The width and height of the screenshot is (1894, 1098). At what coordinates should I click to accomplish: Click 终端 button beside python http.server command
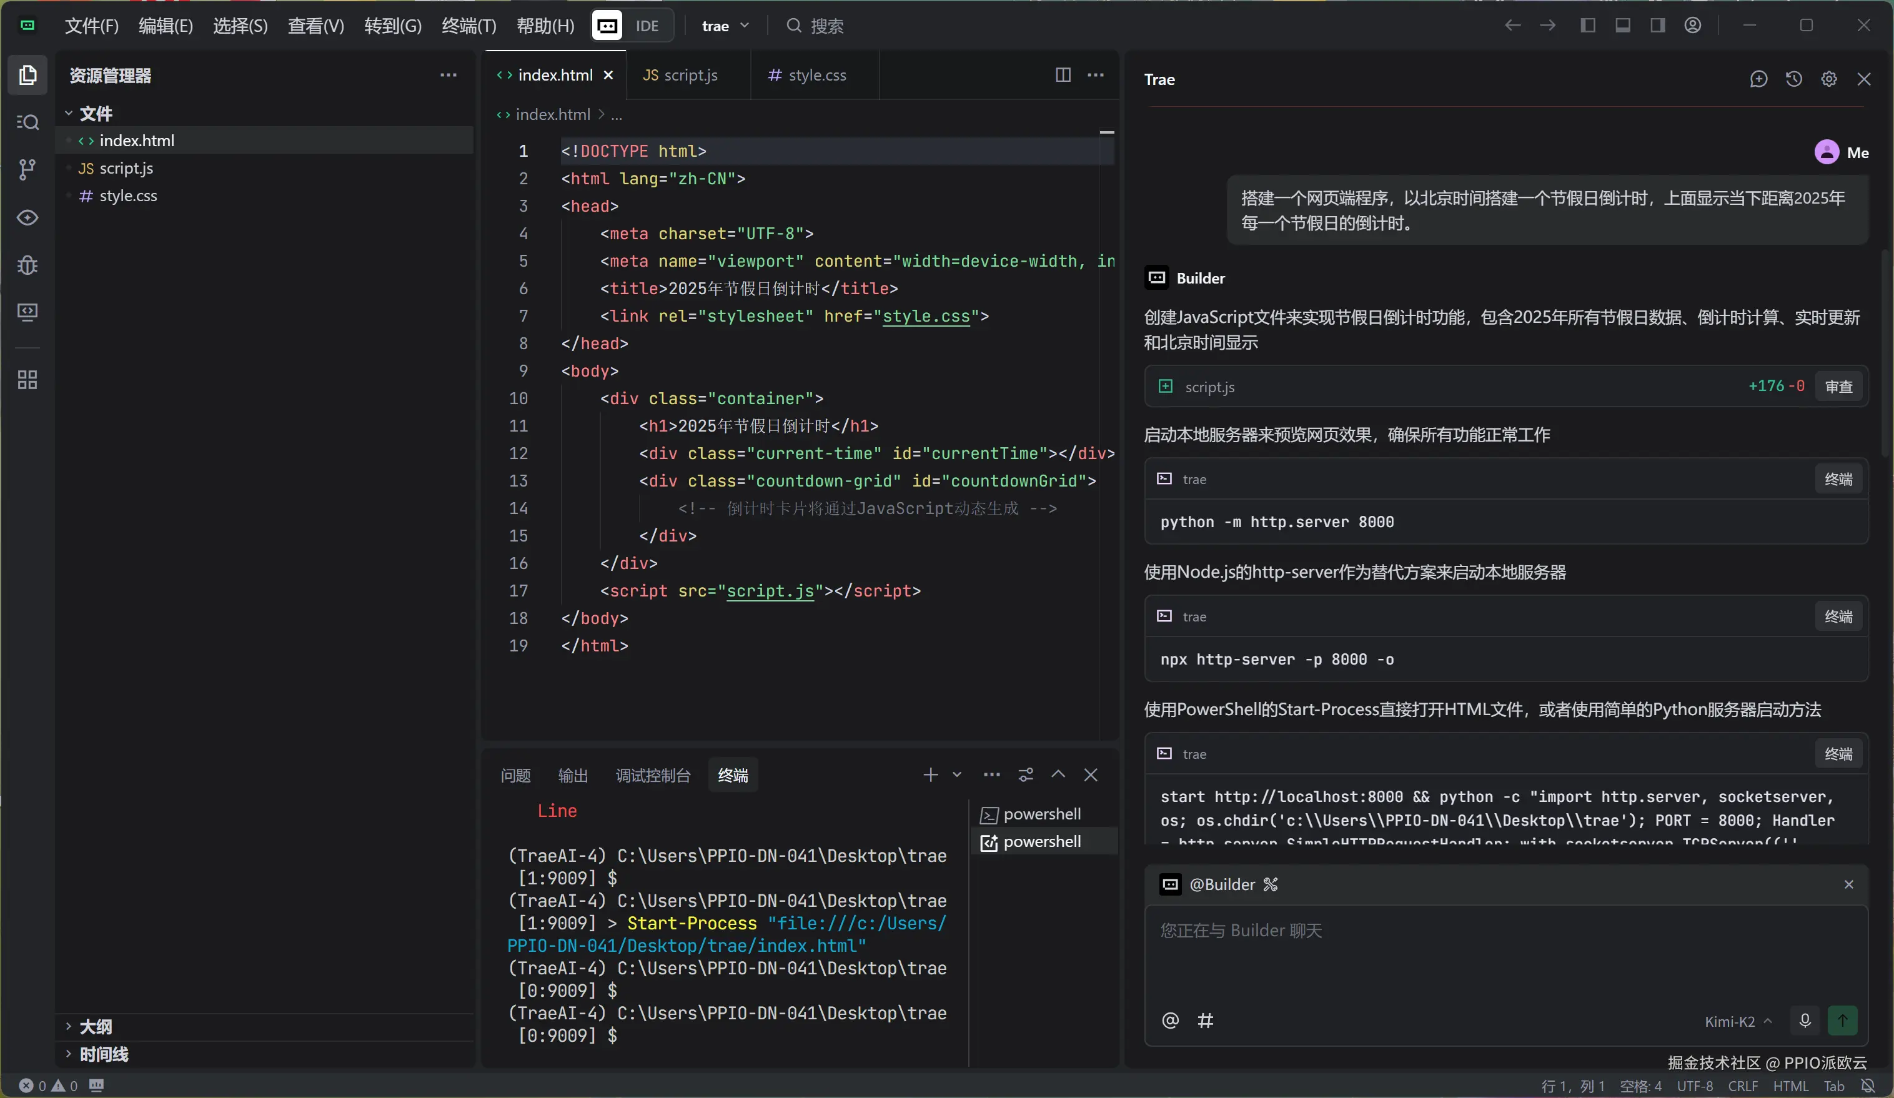tap(1838, 478)
